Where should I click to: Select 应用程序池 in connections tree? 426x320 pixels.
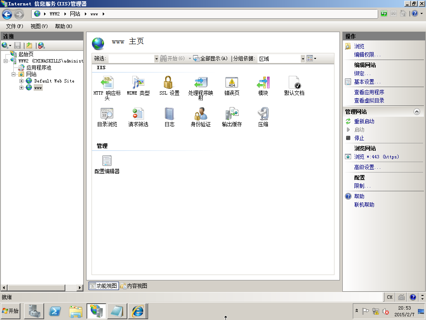[x=39, y=67]
